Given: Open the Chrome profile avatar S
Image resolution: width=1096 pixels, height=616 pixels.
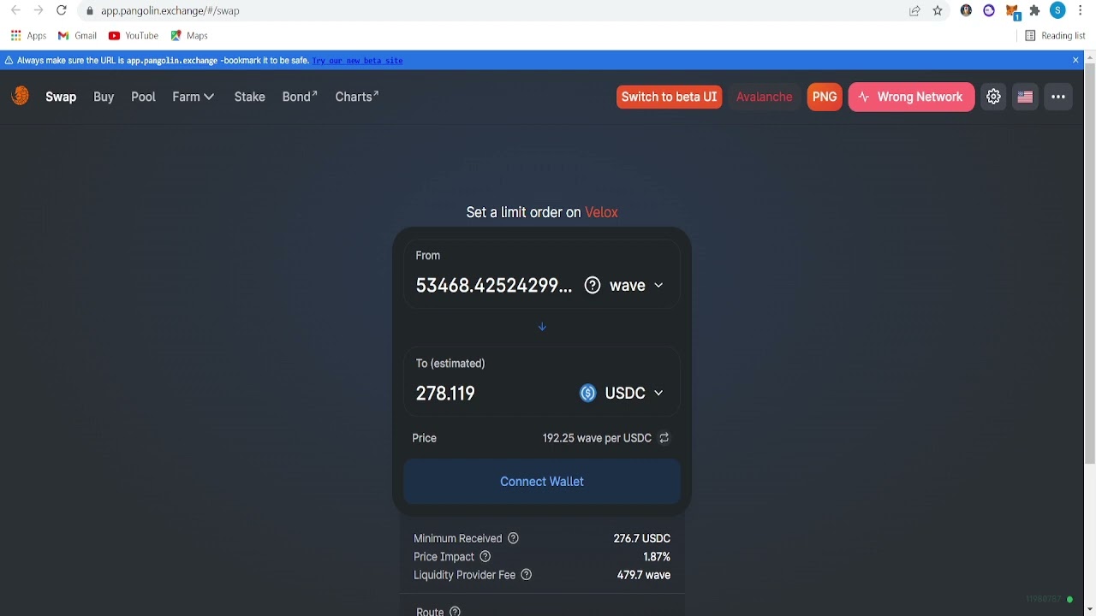Looking at the screenshot, I should point(1057,11).
